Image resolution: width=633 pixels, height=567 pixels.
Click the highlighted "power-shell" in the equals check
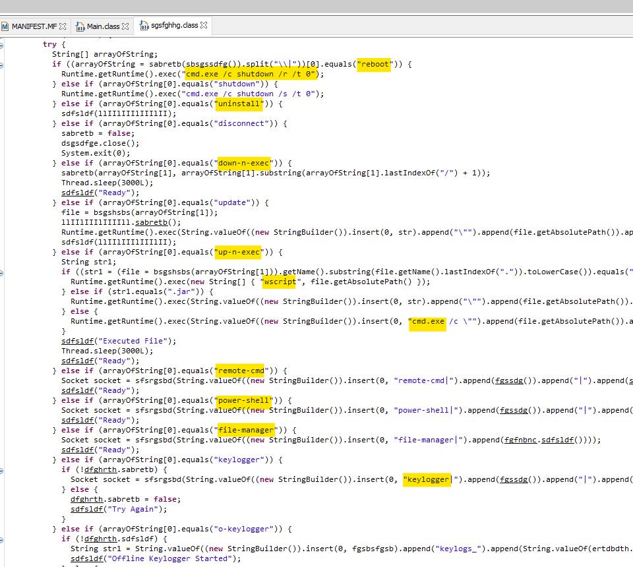pyautogui.click(x=243, y=400)
